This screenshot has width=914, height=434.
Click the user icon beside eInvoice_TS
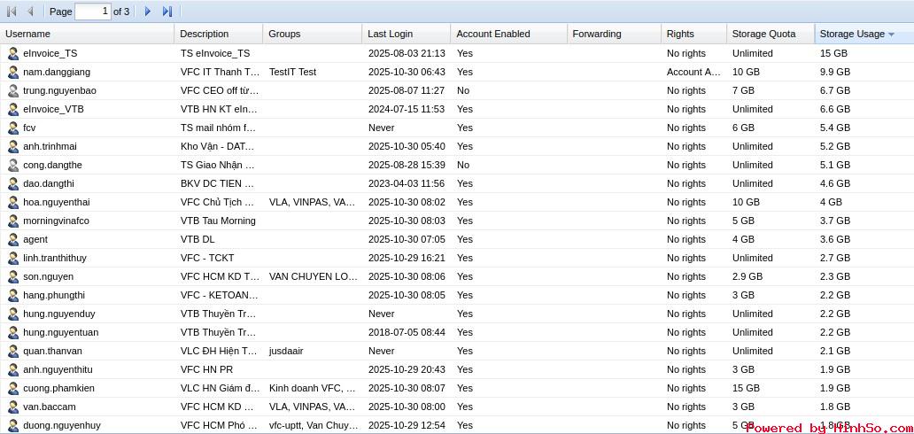pyautogui.click(x=13, y=53)
